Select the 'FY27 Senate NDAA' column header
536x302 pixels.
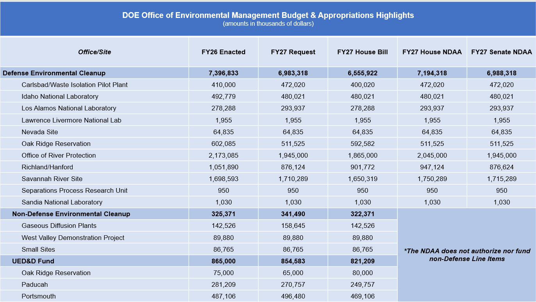[502, 52]
